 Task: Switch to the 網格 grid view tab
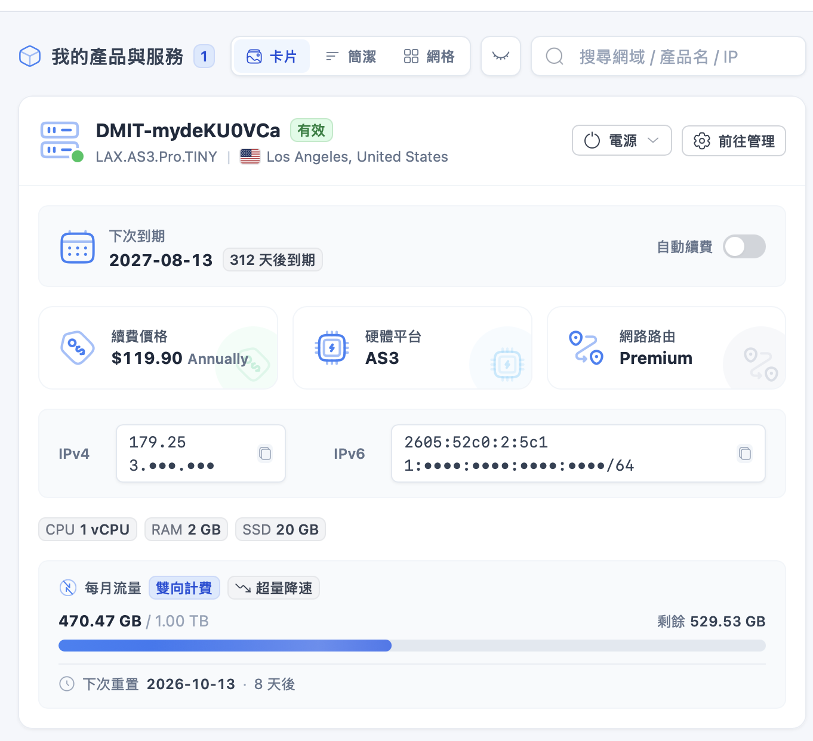tap(429, 57)
